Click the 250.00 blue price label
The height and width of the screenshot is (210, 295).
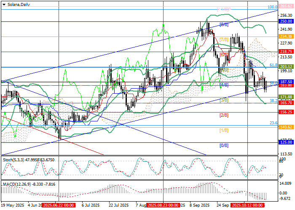point(286,21)
